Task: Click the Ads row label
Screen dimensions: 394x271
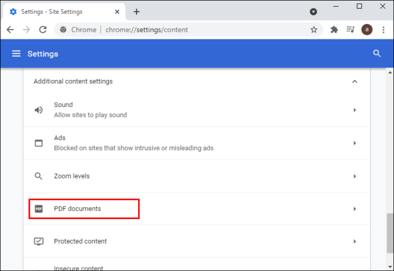Action: (59, 137)
